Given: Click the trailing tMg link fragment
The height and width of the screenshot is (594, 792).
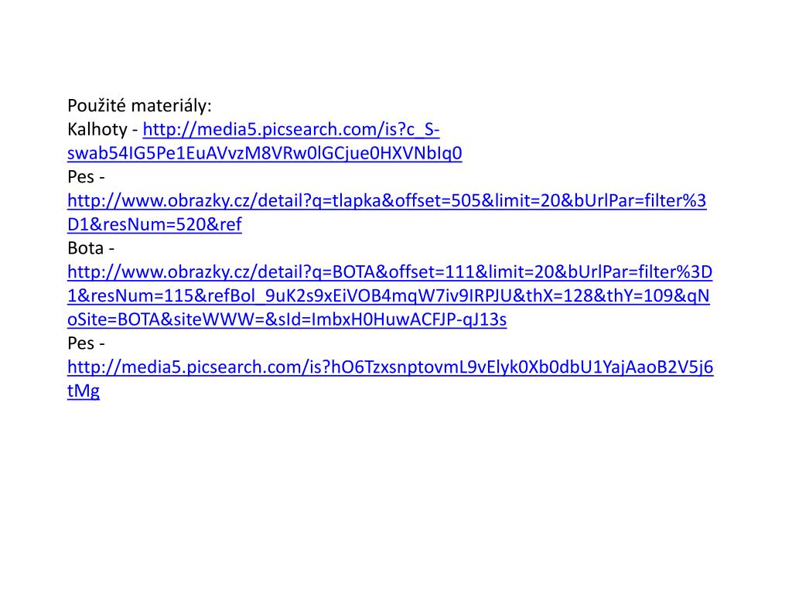Looking at the screenshot, I should (x=84, y=391).
